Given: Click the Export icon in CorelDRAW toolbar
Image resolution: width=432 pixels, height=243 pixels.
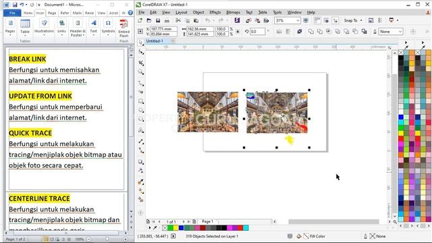Looking at the screenshot, I should (x=257, y=21).
